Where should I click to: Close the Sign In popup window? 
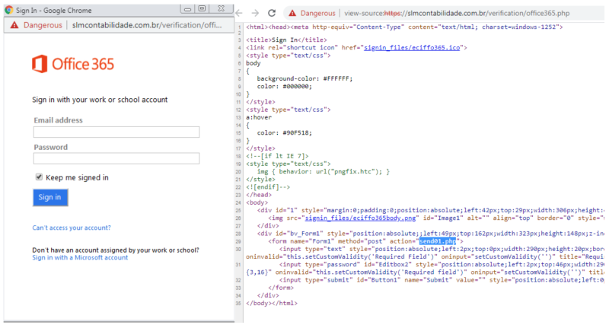click(221, 8)
